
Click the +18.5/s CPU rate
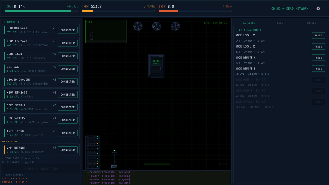(72, 7)
